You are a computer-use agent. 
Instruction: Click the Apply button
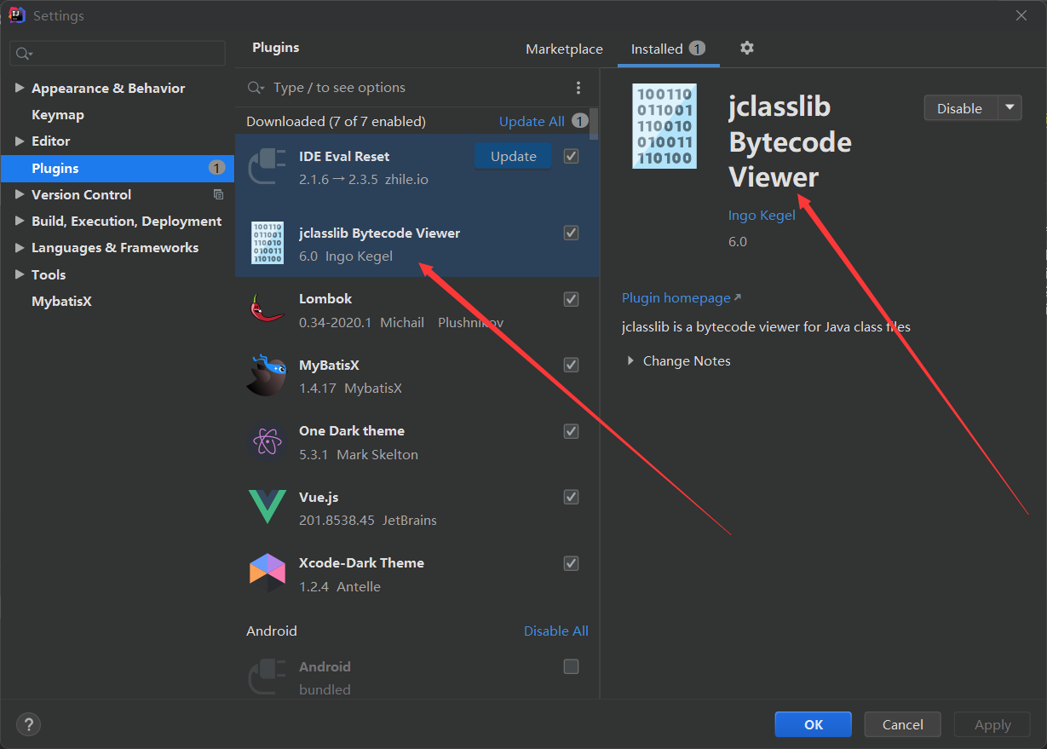[x=992, y=724]
